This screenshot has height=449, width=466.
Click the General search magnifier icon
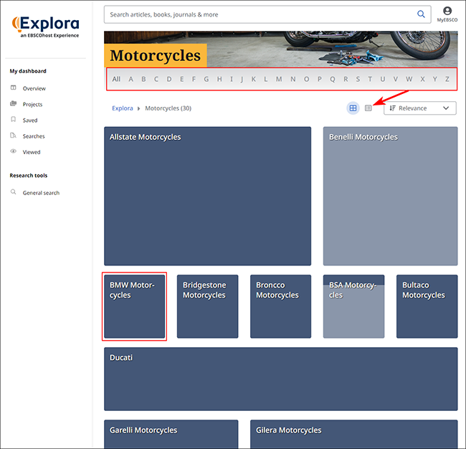point(14,192)
